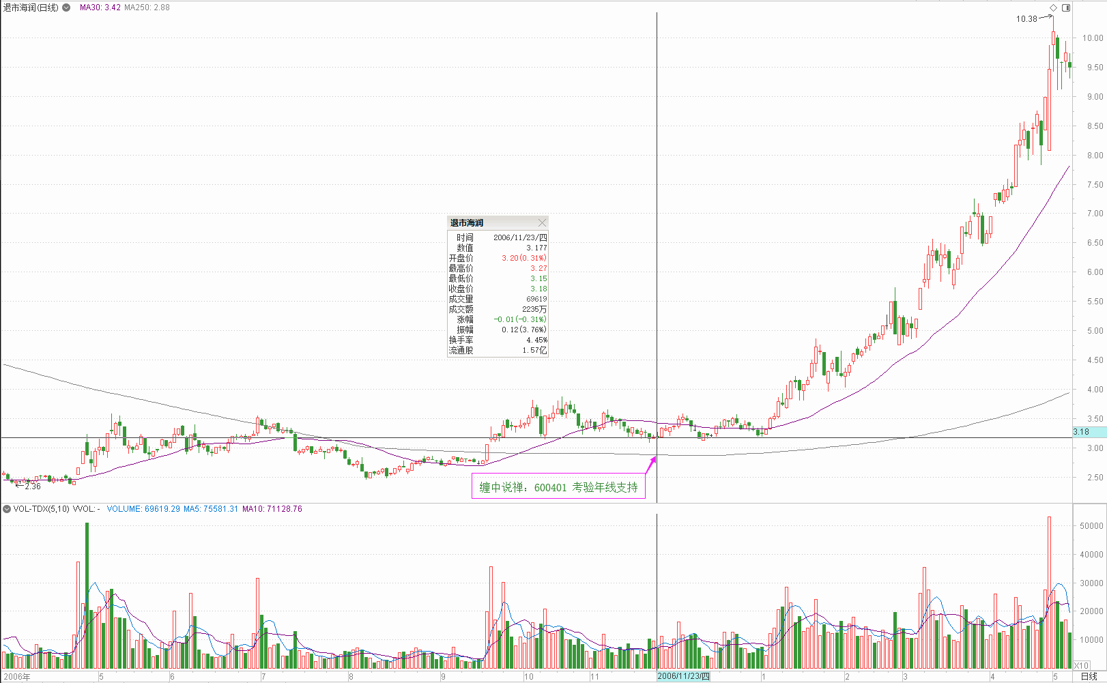Click the 退市海润 info popup title bar
The width and height of the screenshot is (1107, 683).
[491, 223]
